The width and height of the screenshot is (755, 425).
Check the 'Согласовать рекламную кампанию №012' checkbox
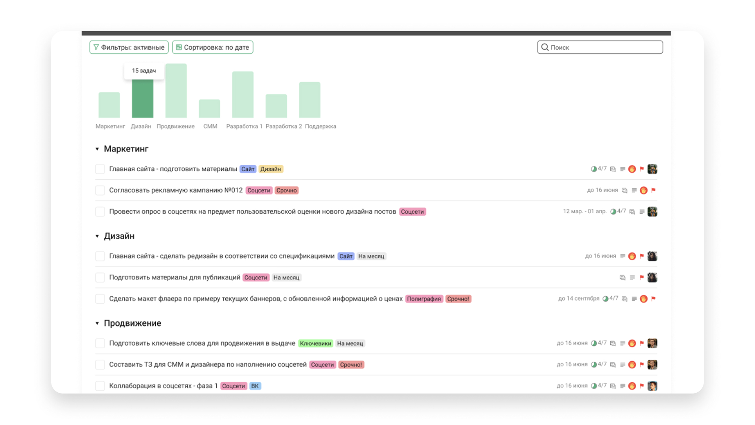pos(100,190)
